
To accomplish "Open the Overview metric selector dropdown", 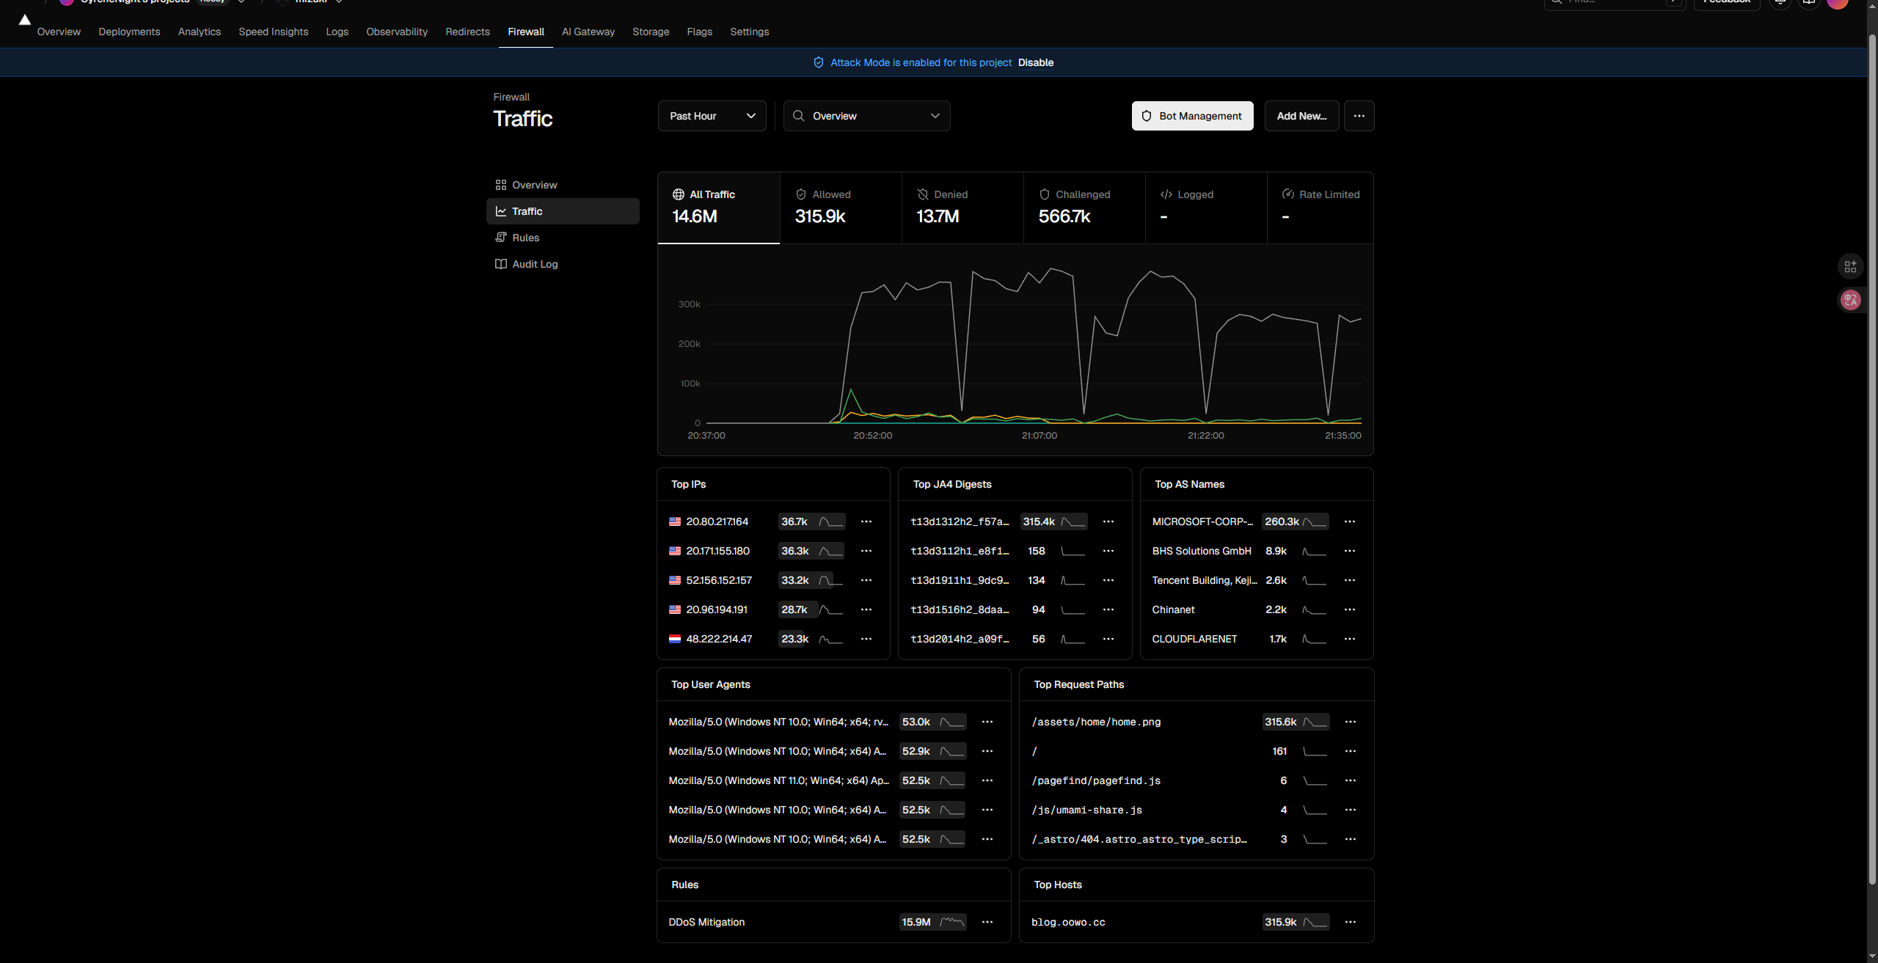I will [866, 116].
